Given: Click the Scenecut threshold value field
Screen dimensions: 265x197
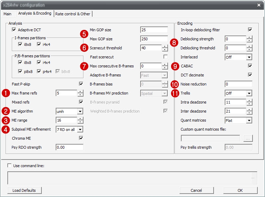Looking at the screenshot, I should tap(151, 48).
